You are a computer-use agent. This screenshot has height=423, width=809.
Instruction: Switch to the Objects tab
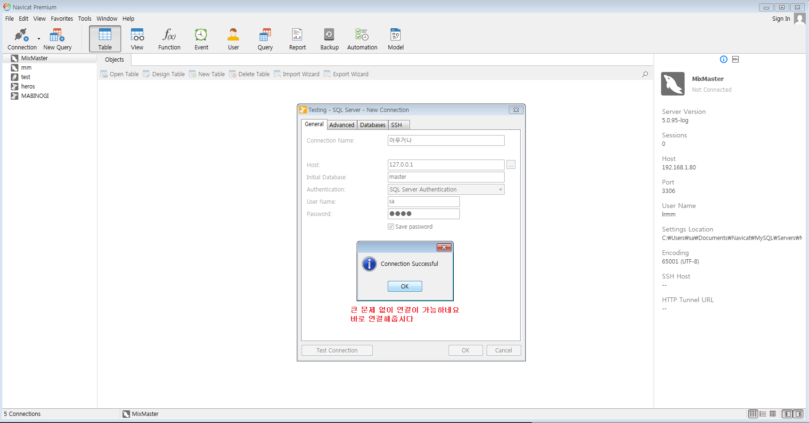point(114,60)
